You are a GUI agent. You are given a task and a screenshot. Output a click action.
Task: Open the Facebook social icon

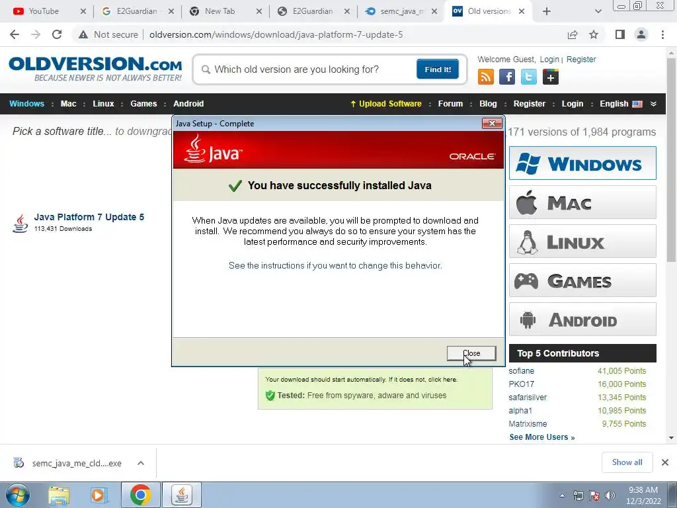coord(507,77)
